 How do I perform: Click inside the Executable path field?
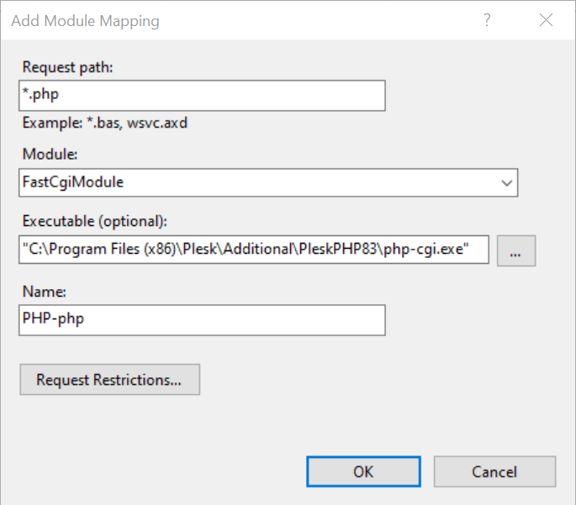(252, 250)
